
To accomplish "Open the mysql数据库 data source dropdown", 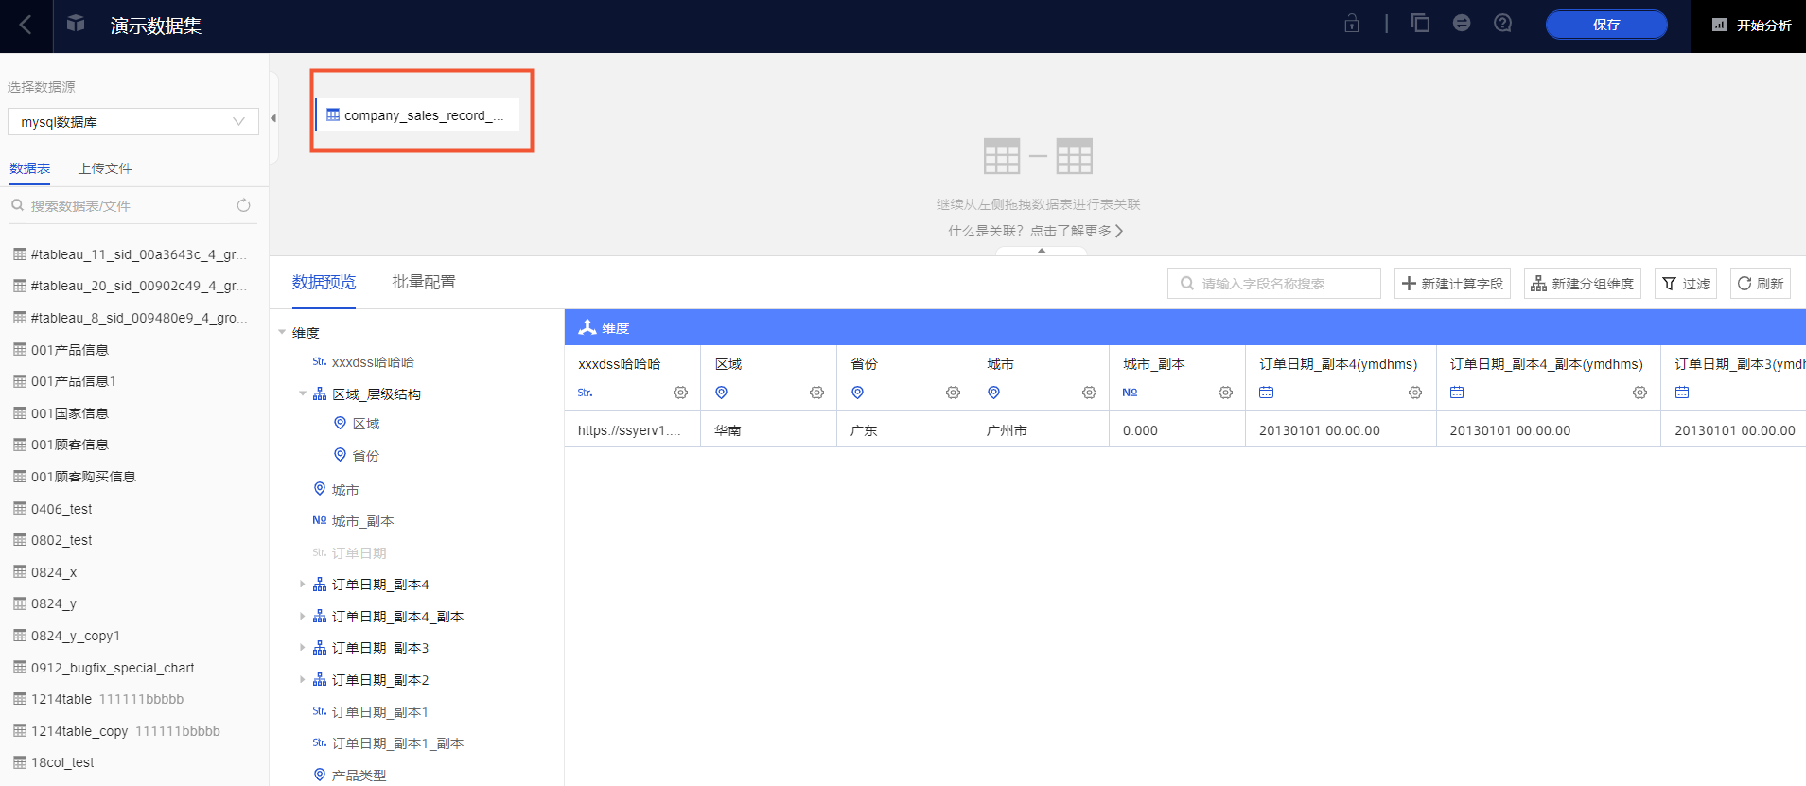I will tap(132, 122).
